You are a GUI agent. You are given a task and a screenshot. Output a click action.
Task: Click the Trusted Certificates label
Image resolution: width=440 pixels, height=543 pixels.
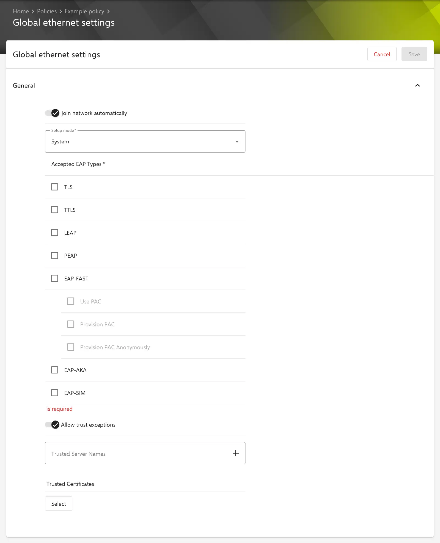(x=70, y=484)
